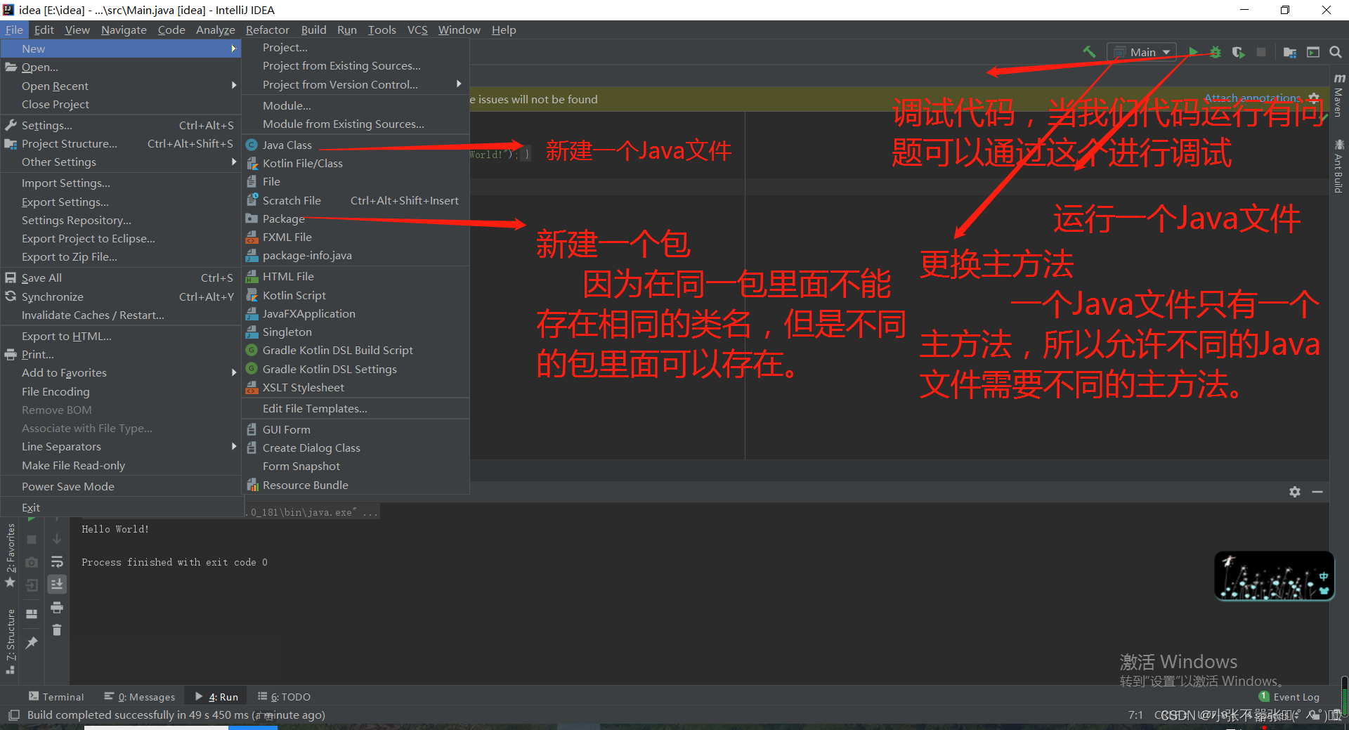Expand the New submenu

click(121, 48)
